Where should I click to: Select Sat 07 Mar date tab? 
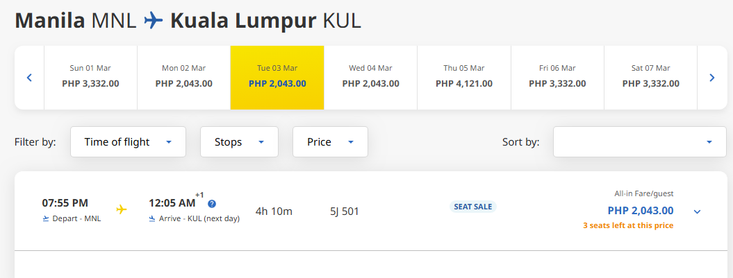point(650,76)
